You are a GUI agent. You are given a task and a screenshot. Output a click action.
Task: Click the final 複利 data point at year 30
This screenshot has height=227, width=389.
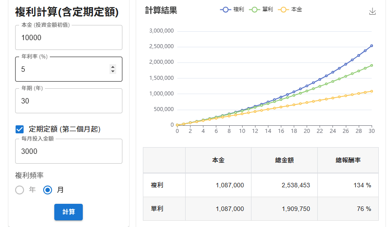coord(371,46)
